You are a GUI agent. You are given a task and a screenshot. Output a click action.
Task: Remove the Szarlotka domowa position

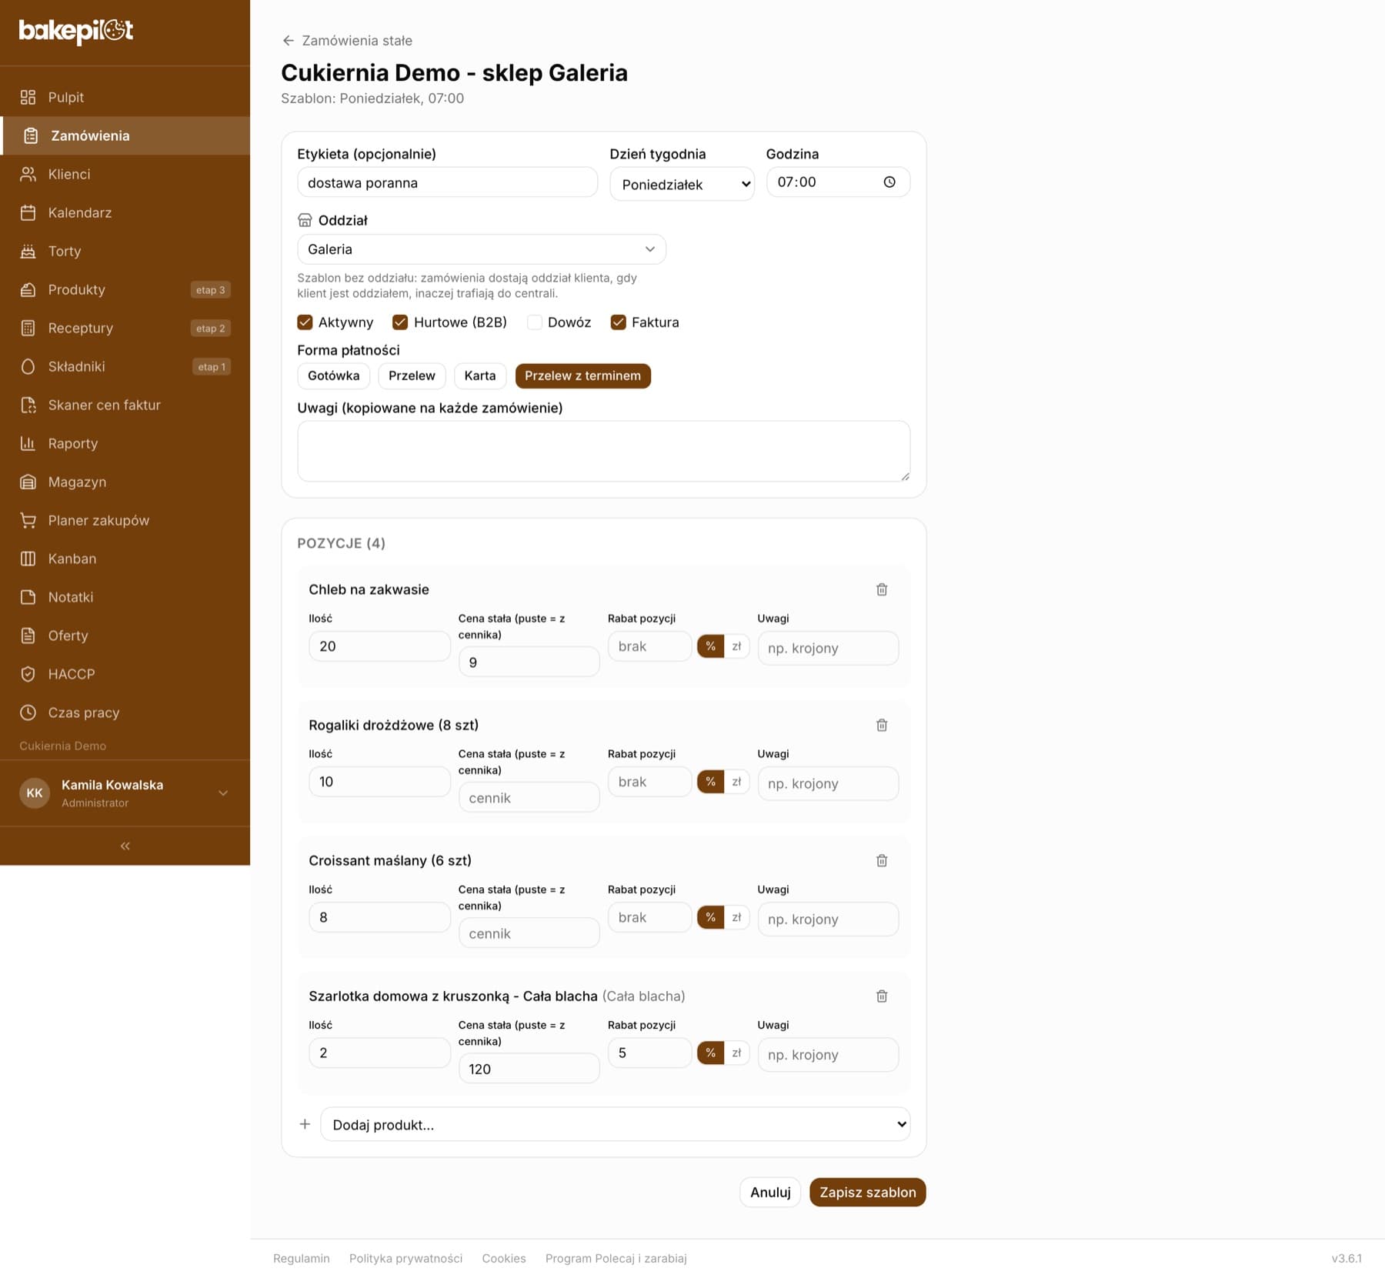pos(882,996)
